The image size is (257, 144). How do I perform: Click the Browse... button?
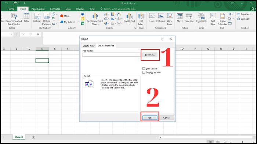click(x=150, y=55)
